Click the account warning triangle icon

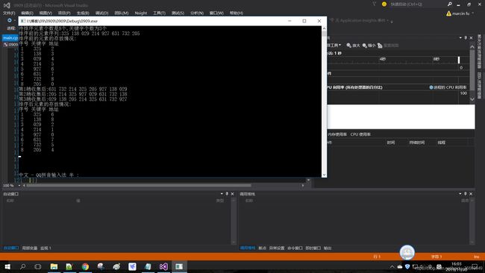coord(448,13)
